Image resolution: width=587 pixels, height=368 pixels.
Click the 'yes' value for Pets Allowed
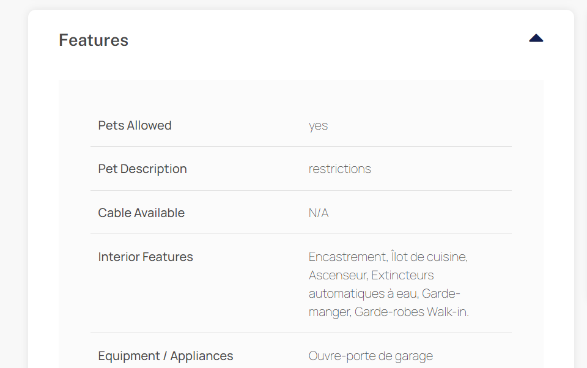(x=318, y=126)
